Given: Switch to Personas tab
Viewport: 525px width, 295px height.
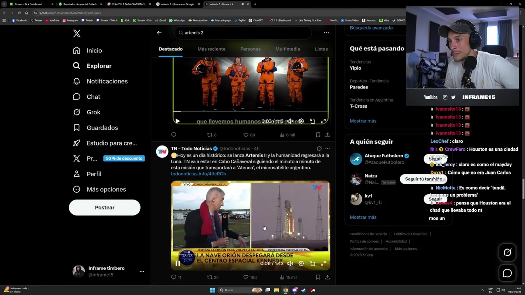Looking at the screenshot, I should [250, 49].
